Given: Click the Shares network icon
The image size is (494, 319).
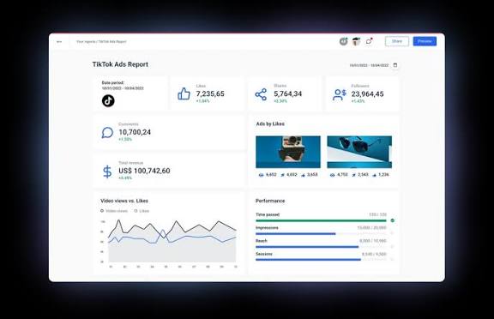Looking at the screenshot, I should pyautogui.click(x=261, y=94).
